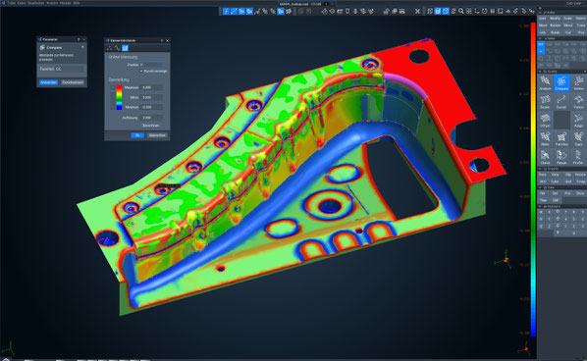This screenshot has width=587, height=361.
Task: Toggle the Kurvenanzeige checkbox
Action: (x=141, y=71)
